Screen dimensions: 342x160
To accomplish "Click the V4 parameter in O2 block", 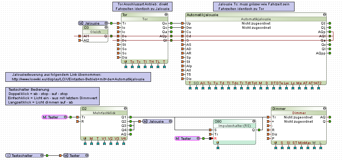I will click(x=124, y=138).
